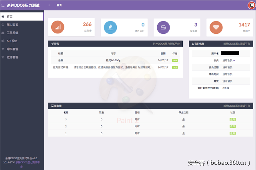Expand the chevron next to 没有会员
256x170 pixels.
[234, 61]
